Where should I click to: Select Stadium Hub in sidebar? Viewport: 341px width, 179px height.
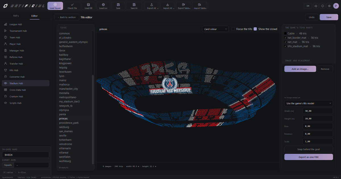click(x=26, y=83)
